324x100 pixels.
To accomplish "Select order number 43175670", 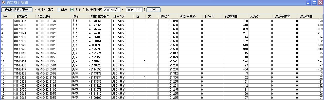I will (20, 57).
